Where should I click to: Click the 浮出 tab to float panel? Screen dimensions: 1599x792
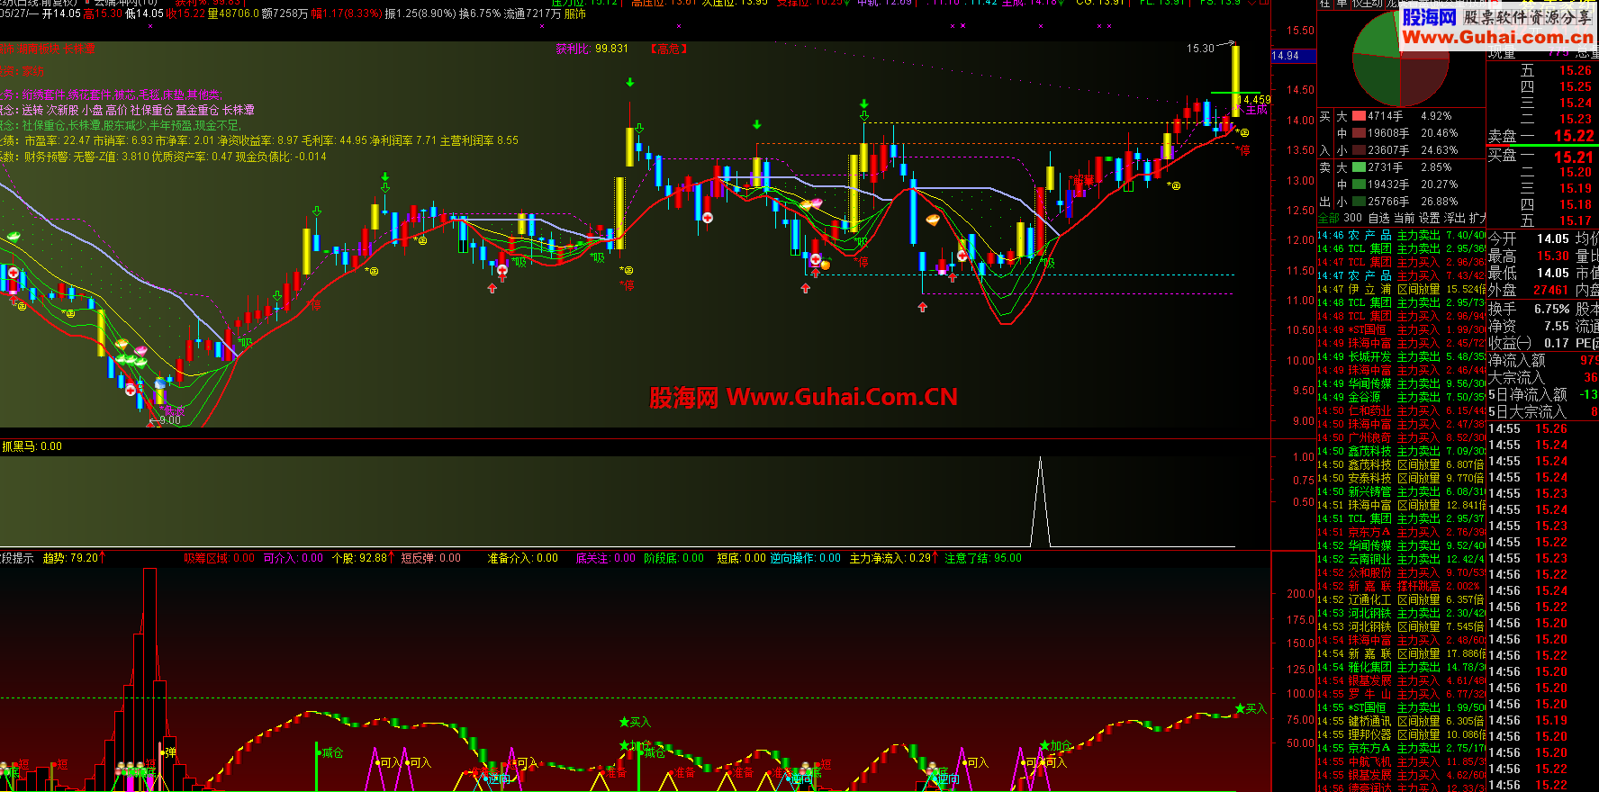(1455, 218)
